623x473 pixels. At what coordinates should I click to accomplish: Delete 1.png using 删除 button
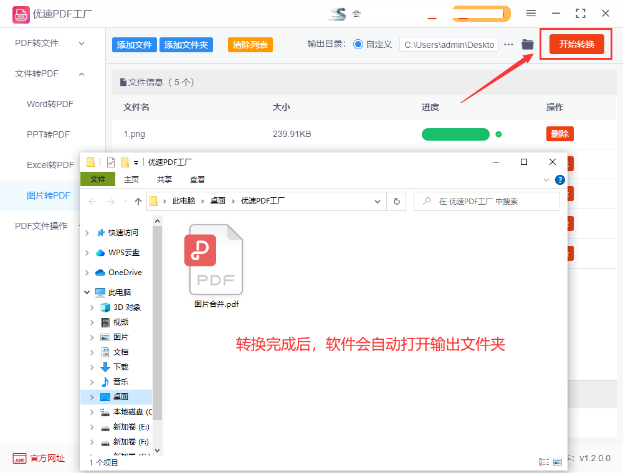point(560,134)
